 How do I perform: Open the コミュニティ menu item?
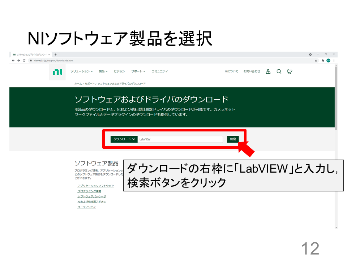coord(159,71)
